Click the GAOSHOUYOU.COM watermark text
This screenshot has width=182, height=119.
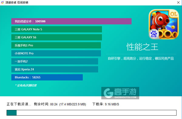click(x=125, y=97)
